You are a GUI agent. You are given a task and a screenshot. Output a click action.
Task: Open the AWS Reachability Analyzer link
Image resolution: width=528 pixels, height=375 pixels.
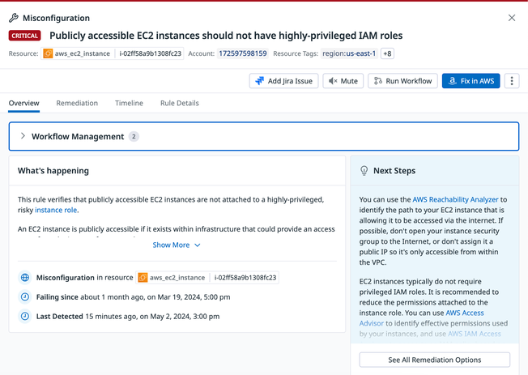coord(459,199)
